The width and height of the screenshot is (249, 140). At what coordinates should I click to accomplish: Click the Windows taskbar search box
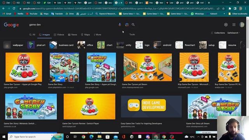36,136
